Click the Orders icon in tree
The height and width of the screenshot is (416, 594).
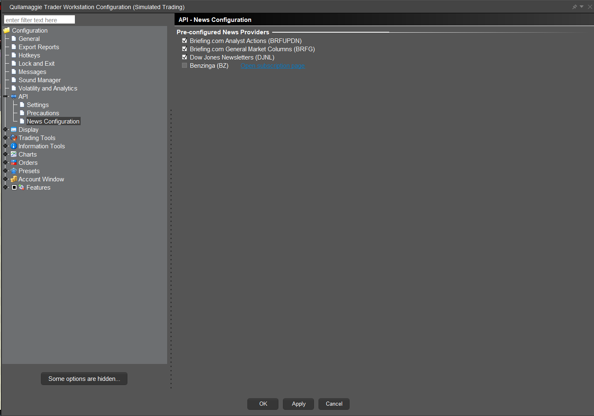click(14, 163)
